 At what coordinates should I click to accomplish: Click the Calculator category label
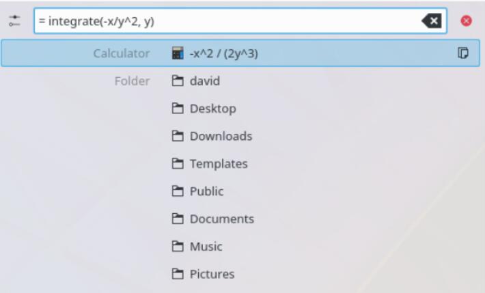(x=121, y=53)
